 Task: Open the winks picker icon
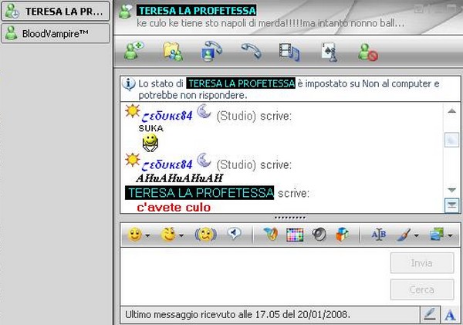pyautogui.click(x=168, y=235)
